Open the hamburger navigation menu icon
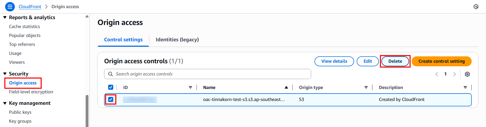Viewport: 486px width, 127px height. (x=10, y=7)
